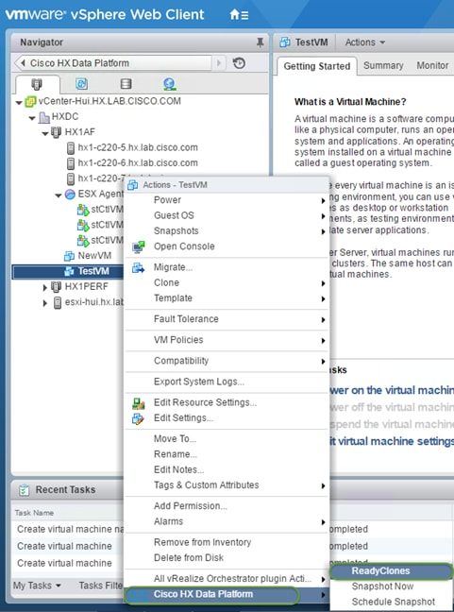Image resolution: width=454 pixels, height=612 pixels.
Task: Click the Edit Resource Settings icon
Action: coord(138,402)
